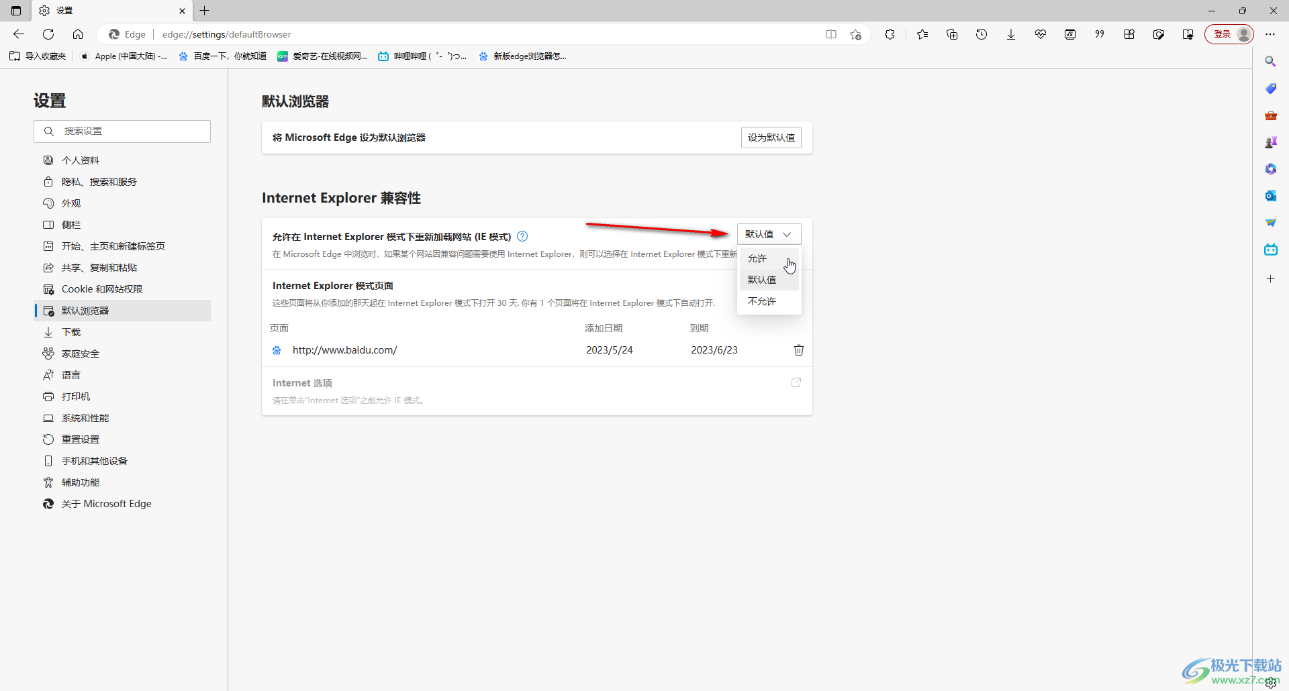Screen dimensions: 1289x691
Task: Close the 设置 tab
Action: 182,11
